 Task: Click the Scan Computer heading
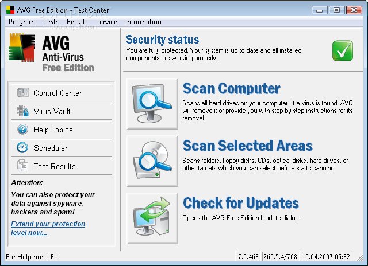point(231,88)
